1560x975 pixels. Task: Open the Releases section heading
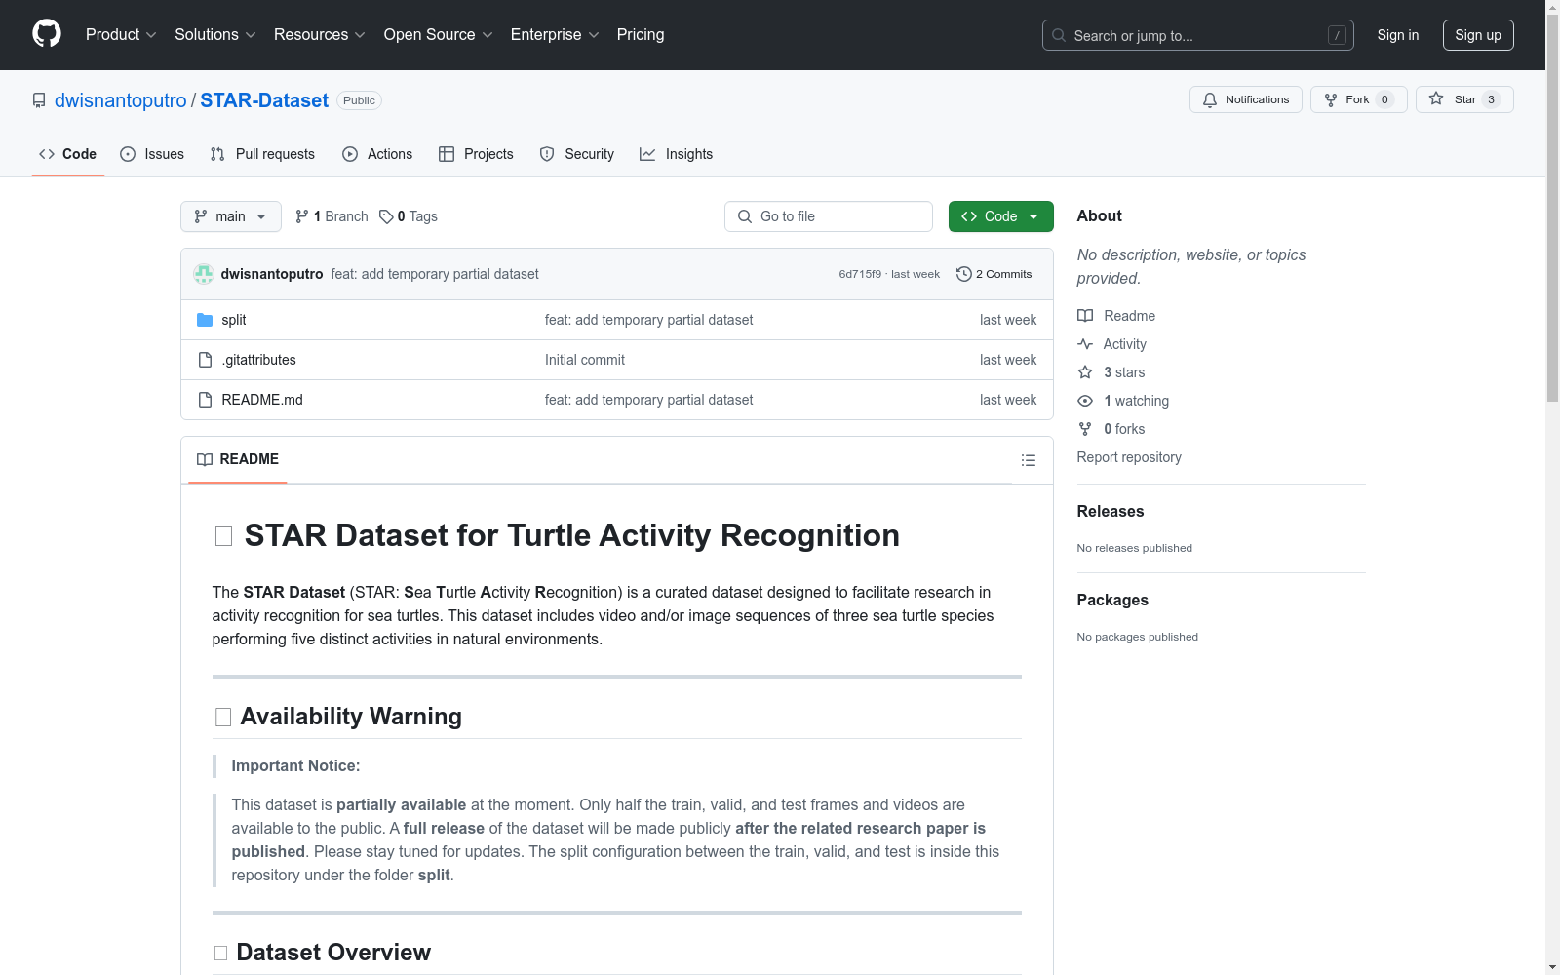point(1111,511)
